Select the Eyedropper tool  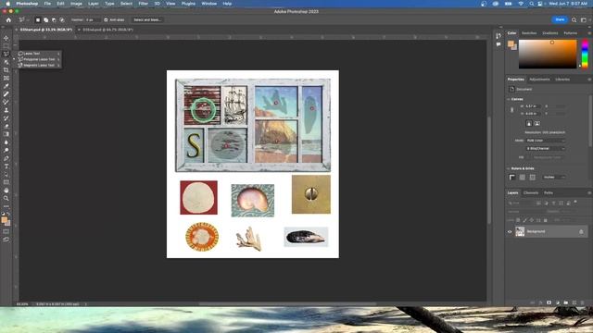[6, 86]
